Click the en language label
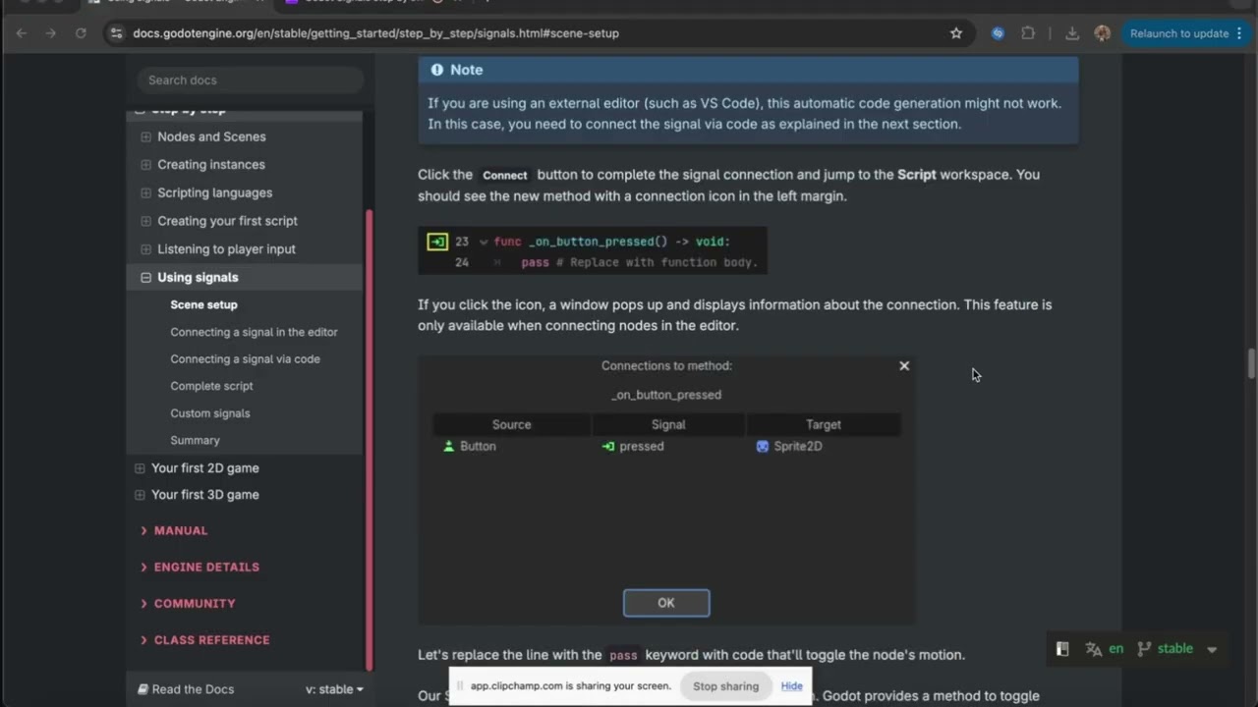The height and width of the screenshot is (707, 1258). [1116, 649]
